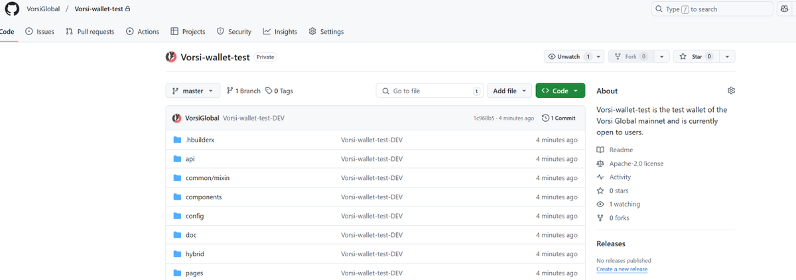Image resolution: width=796 pixels, height=280 pixels.
Task: Open the hybrid folder name
Action: [x=194, y=254]
